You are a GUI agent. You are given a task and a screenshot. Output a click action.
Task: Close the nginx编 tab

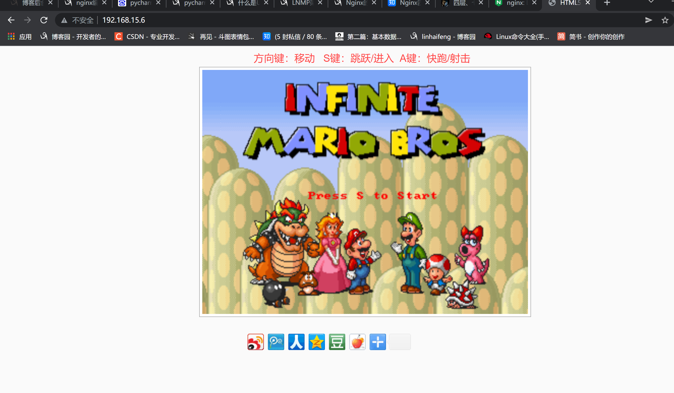104,3
